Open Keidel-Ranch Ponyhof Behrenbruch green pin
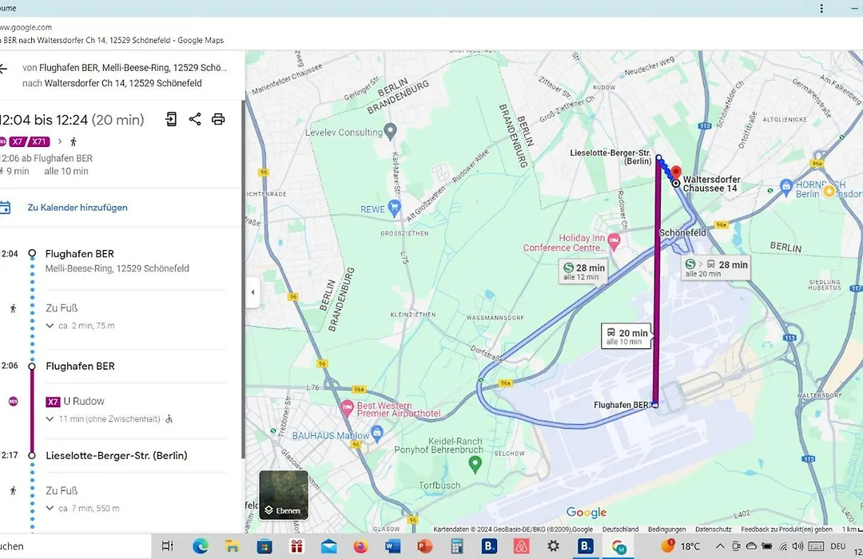Image resolution: width=863 pixels, height=559 pixels. pos(475,465)
